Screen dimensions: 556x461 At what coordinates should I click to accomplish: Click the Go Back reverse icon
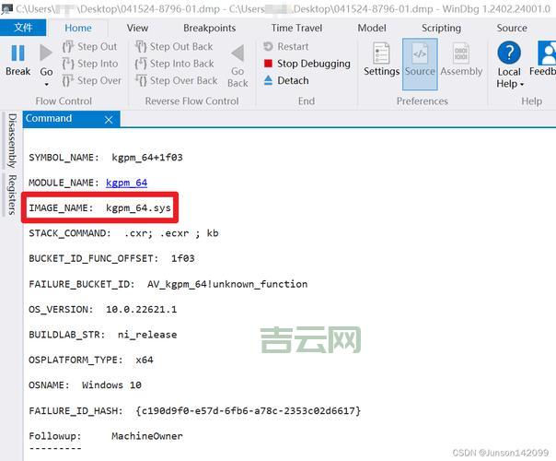point(237,53)
